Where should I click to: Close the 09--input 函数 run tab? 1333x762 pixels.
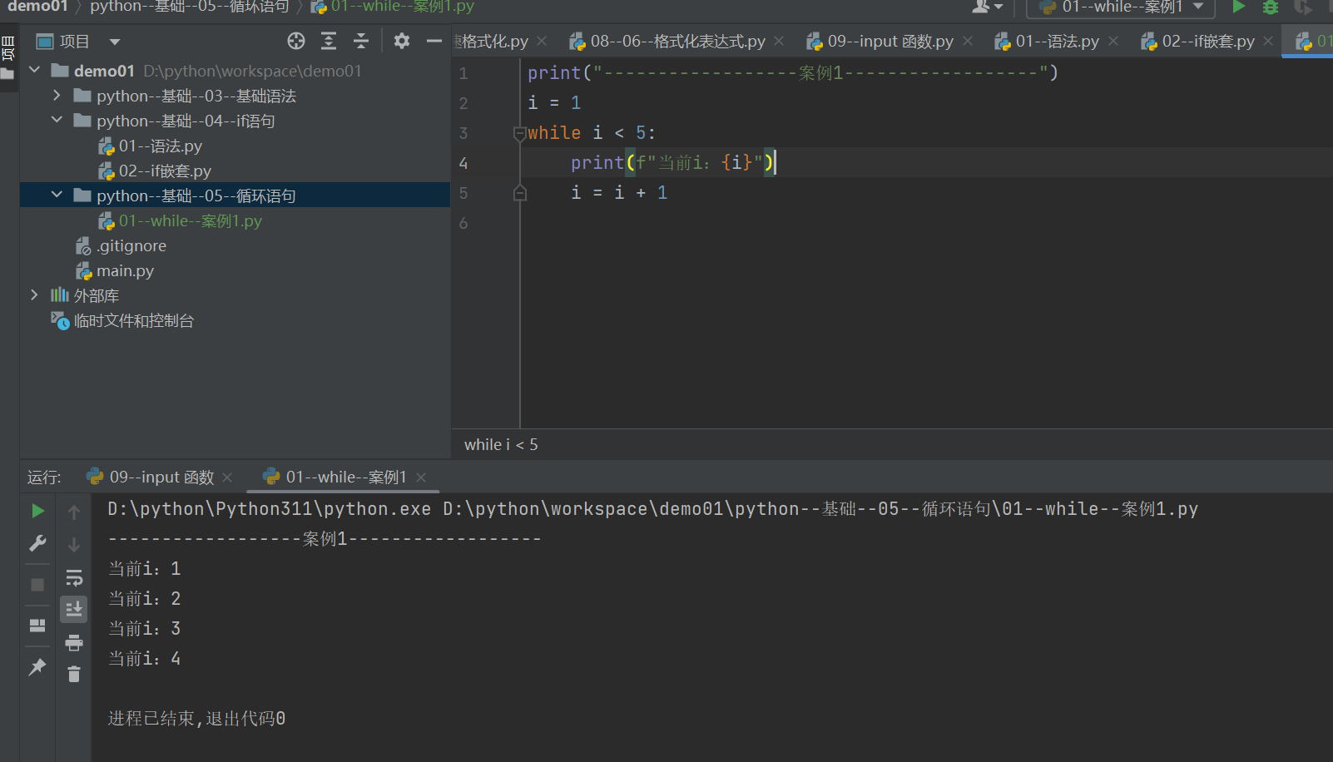[227, 477]
